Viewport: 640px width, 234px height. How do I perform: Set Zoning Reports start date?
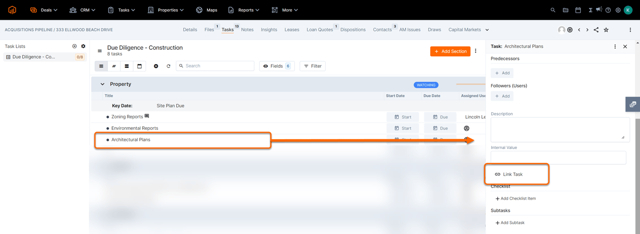click(402, 117)
